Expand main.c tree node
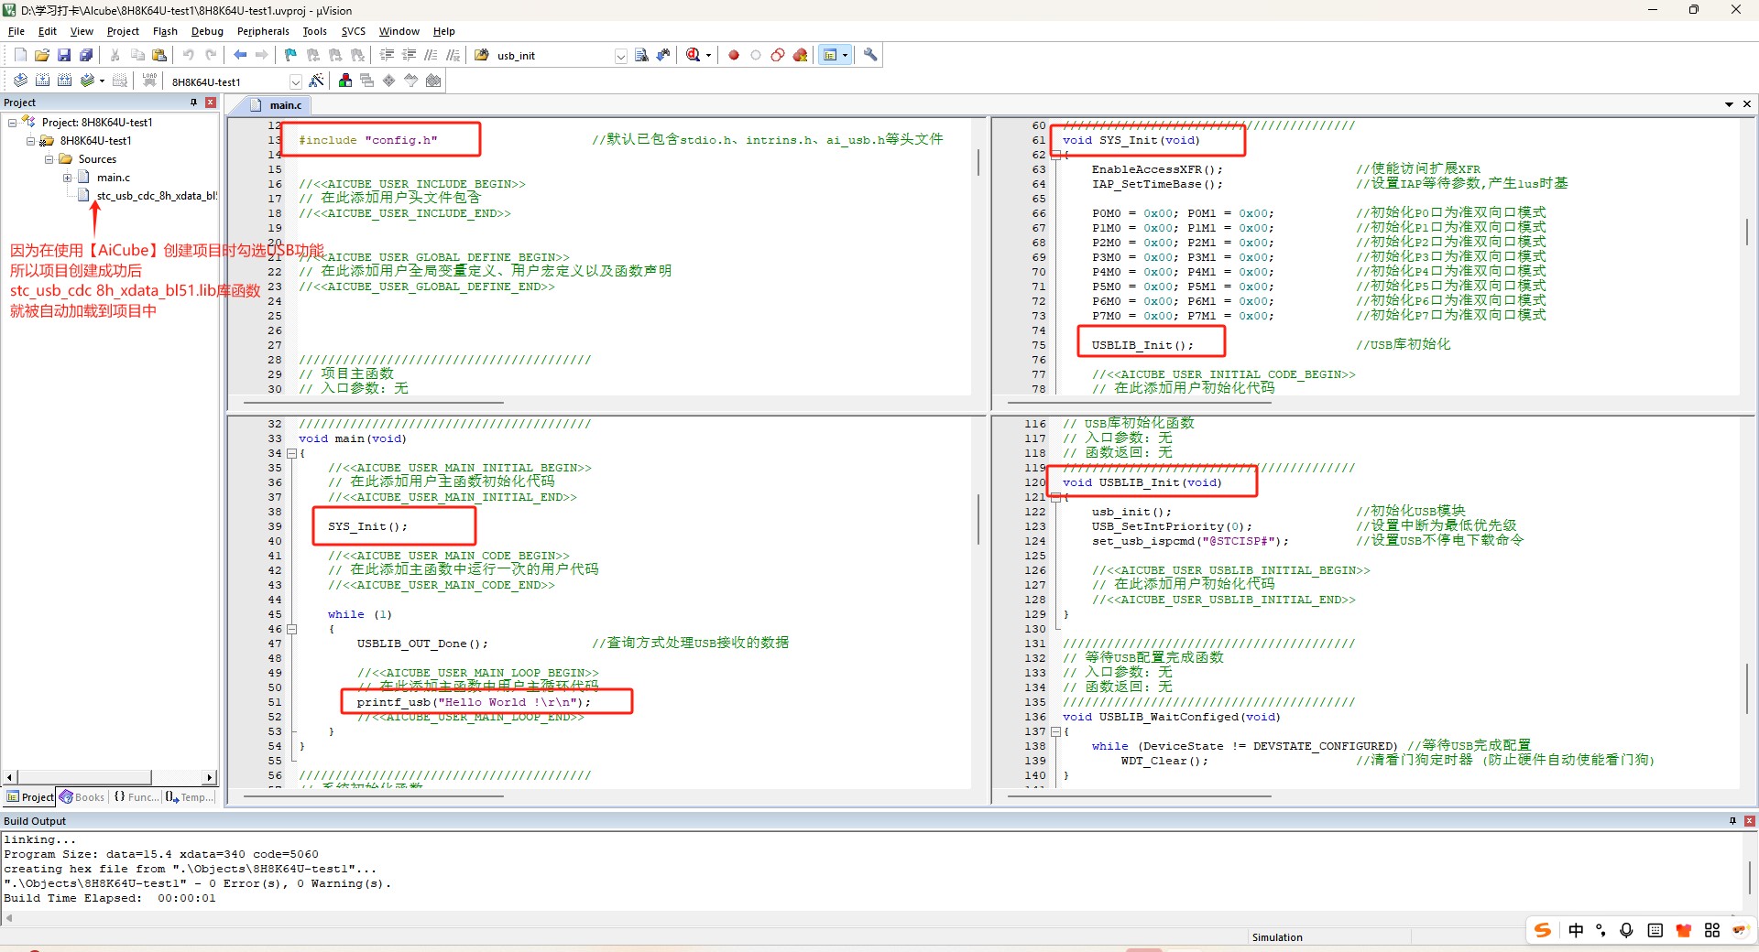This screenshot has height=952, width=1759. [67, 178]
